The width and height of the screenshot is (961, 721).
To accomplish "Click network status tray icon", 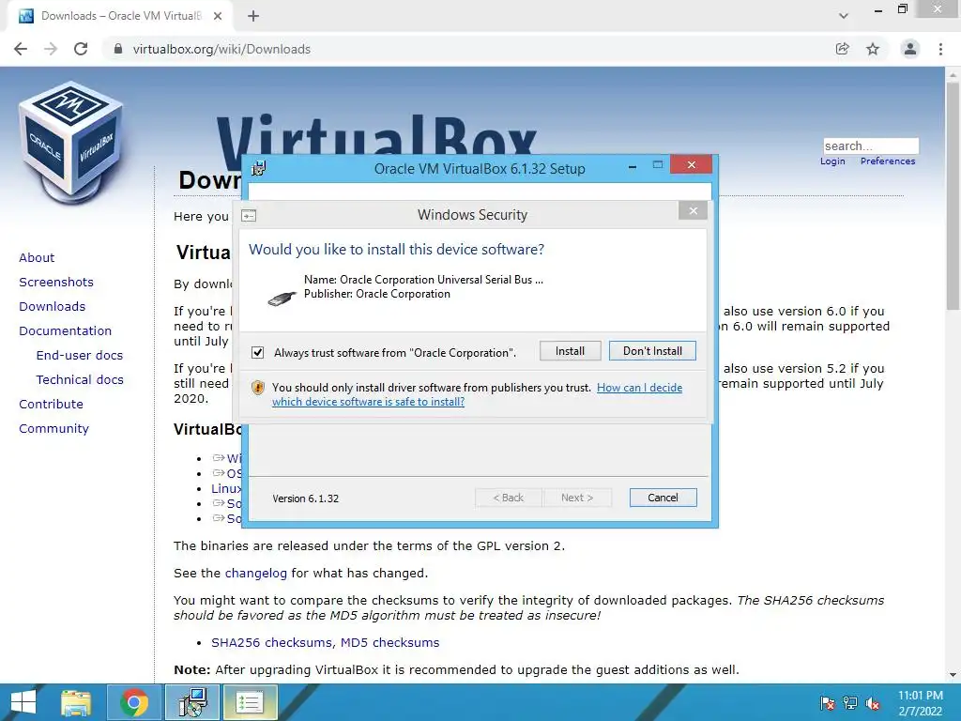I will point(850,703).
